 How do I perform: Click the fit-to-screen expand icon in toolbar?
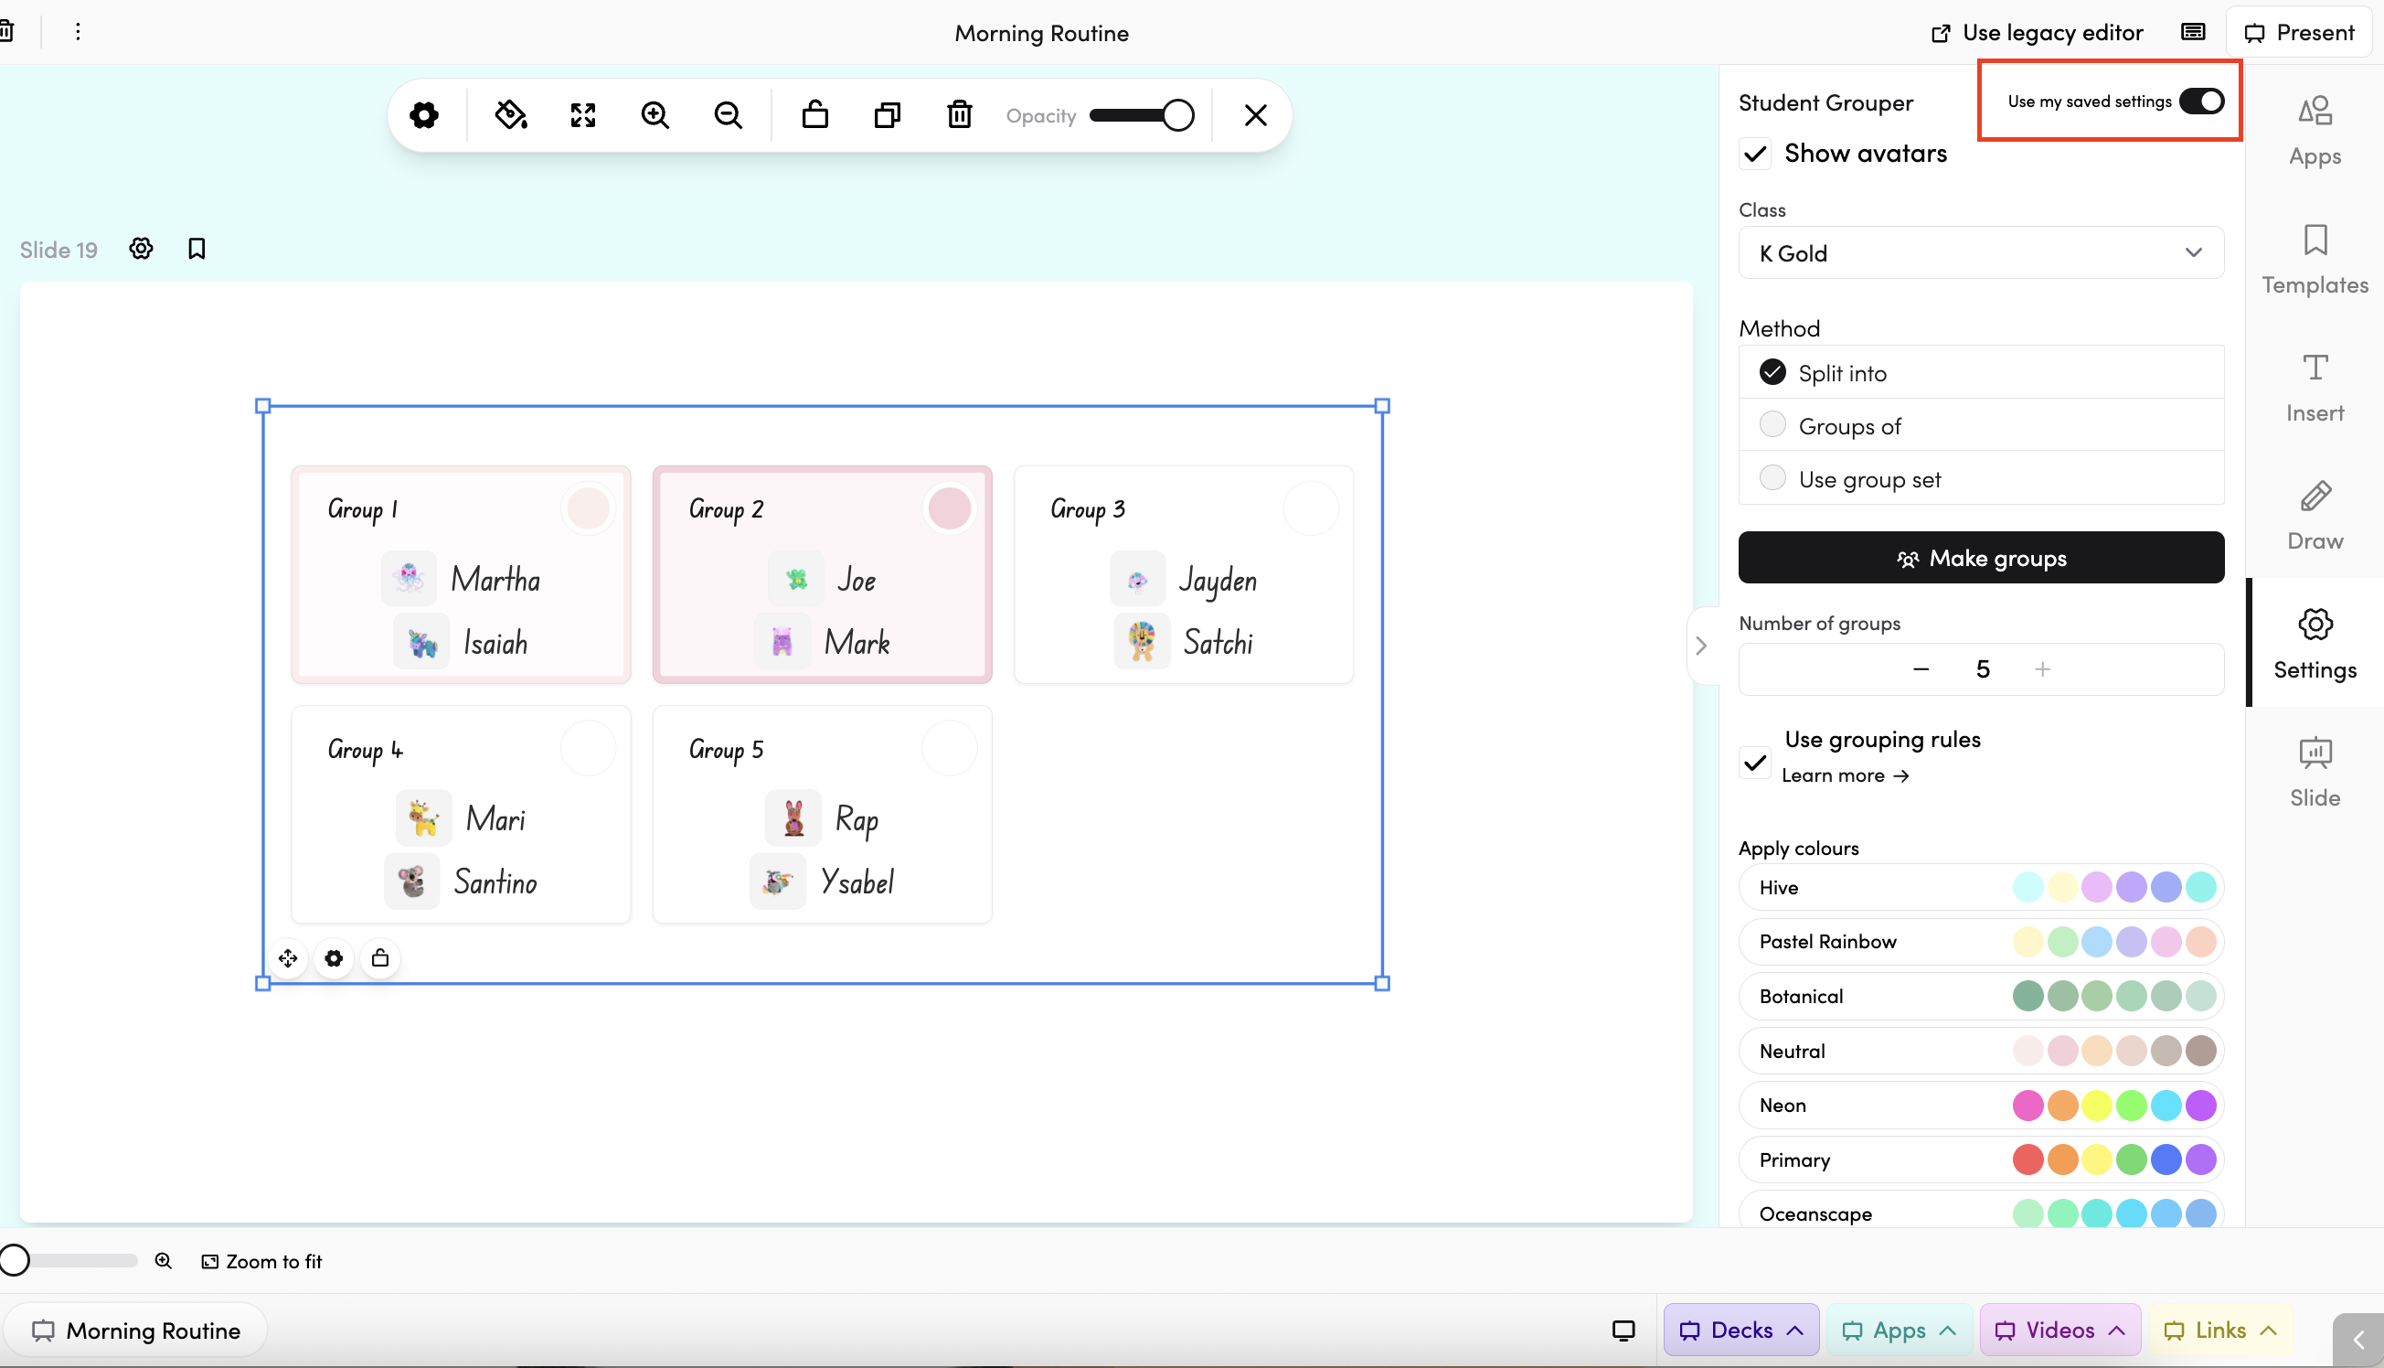click(x=583, y=114)
